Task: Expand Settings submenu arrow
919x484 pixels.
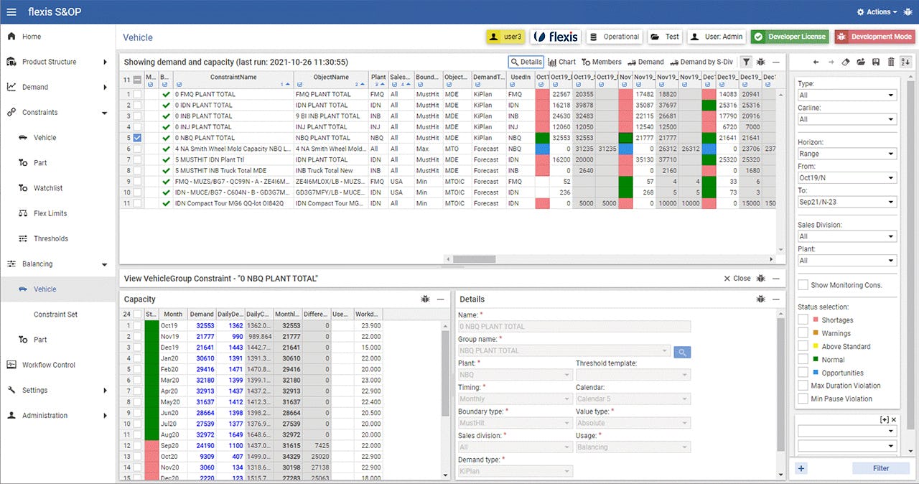Action: (105, 391)
